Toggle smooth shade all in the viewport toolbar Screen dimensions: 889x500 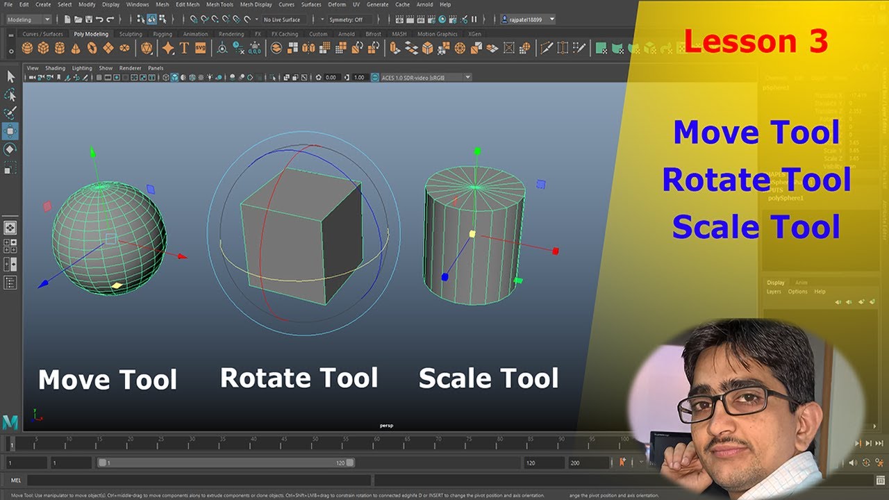pos(174,78)
